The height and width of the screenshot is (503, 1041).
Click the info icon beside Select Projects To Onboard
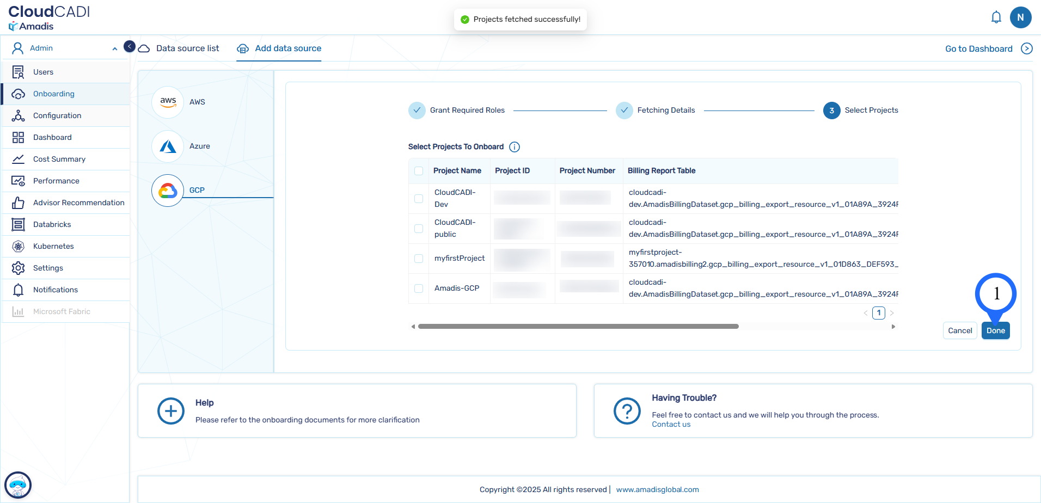click(515, 147)
